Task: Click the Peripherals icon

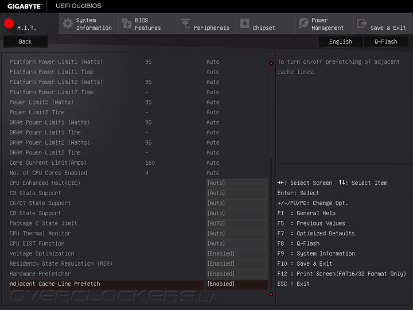Action: pos(185,24)
